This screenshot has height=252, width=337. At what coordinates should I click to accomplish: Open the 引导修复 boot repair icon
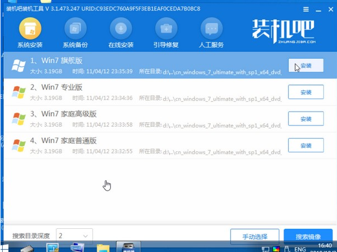[x=166, y=29]
